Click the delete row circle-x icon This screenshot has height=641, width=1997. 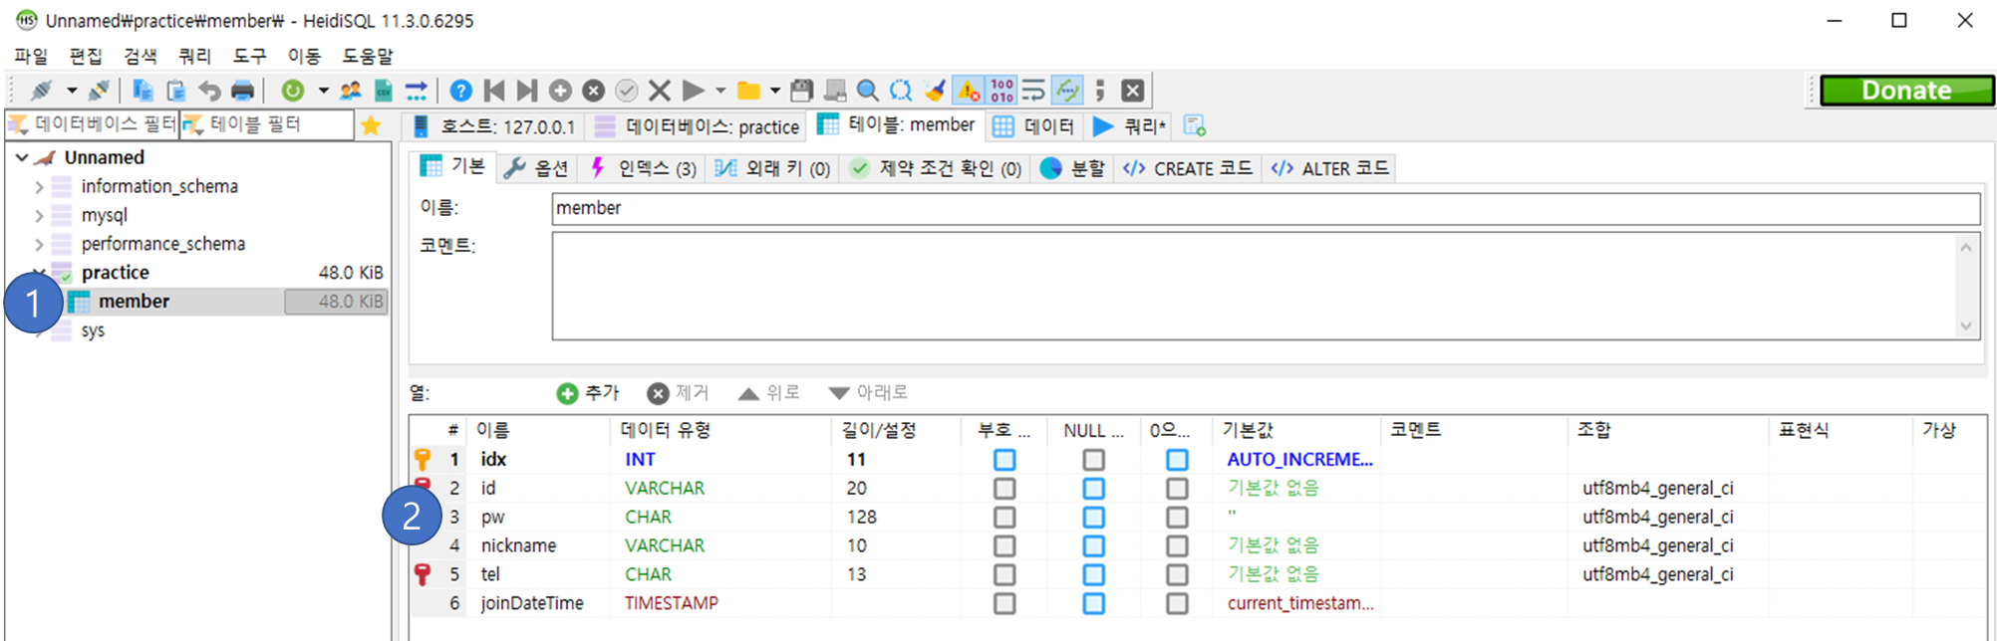[x=593, y=91]
